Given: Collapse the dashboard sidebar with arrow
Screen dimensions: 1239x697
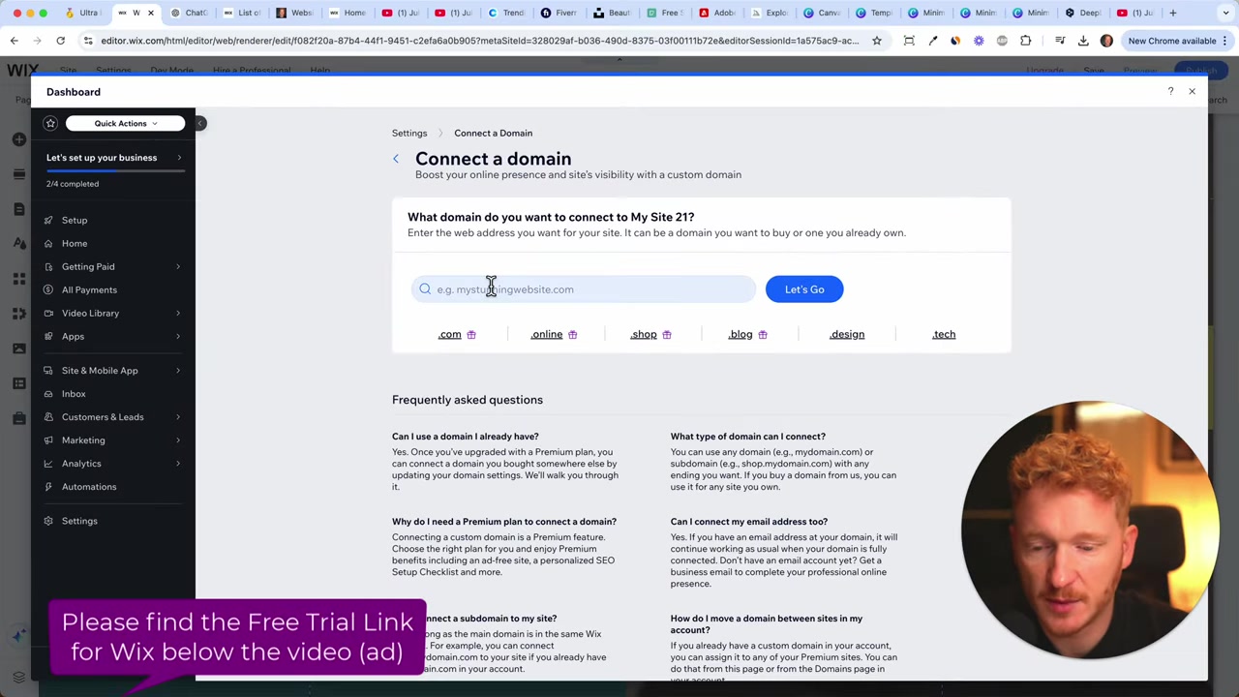Looking at the screenshot, I should point(199,123).
